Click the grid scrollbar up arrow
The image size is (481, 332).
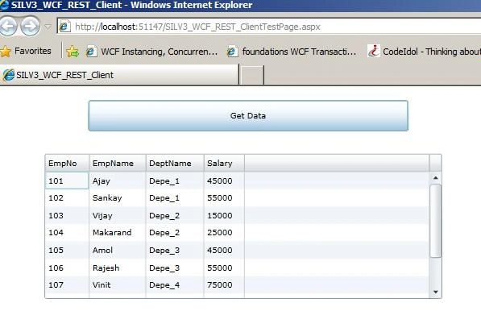436,177
